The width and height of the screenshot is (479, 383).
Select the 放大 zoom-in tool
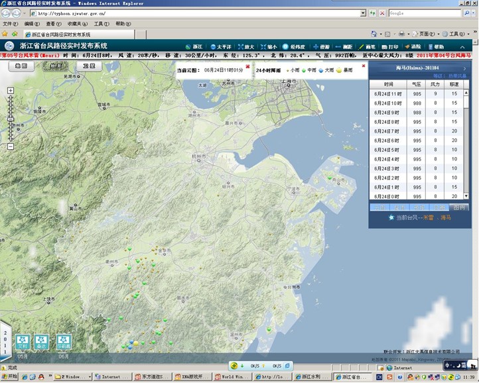pyautogui.click(x=246, y=46)
